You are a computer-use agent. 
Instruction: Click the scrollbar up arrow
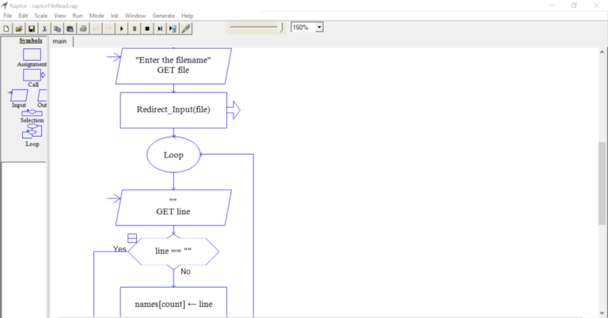tap(602, 52)
